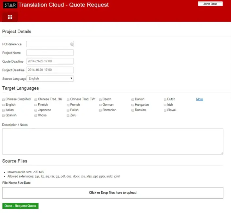The image size is (231, 213).
Task: Show More target languages link
Action: point(199,99)
